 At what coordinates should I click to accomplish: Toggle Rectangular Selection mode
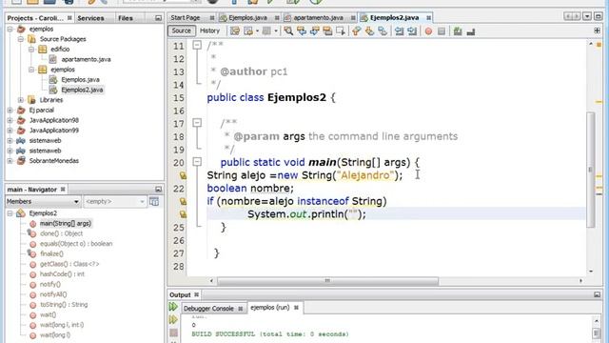point(341,31)
